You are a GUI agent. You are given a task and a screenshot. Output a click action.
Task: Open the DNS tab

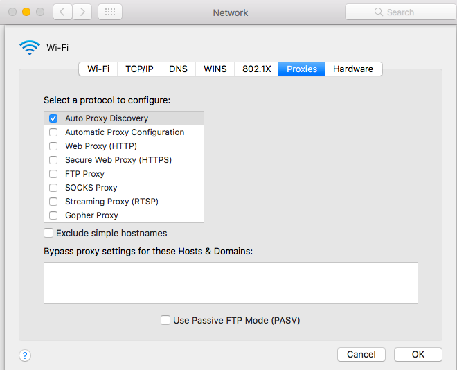(179, 69)
